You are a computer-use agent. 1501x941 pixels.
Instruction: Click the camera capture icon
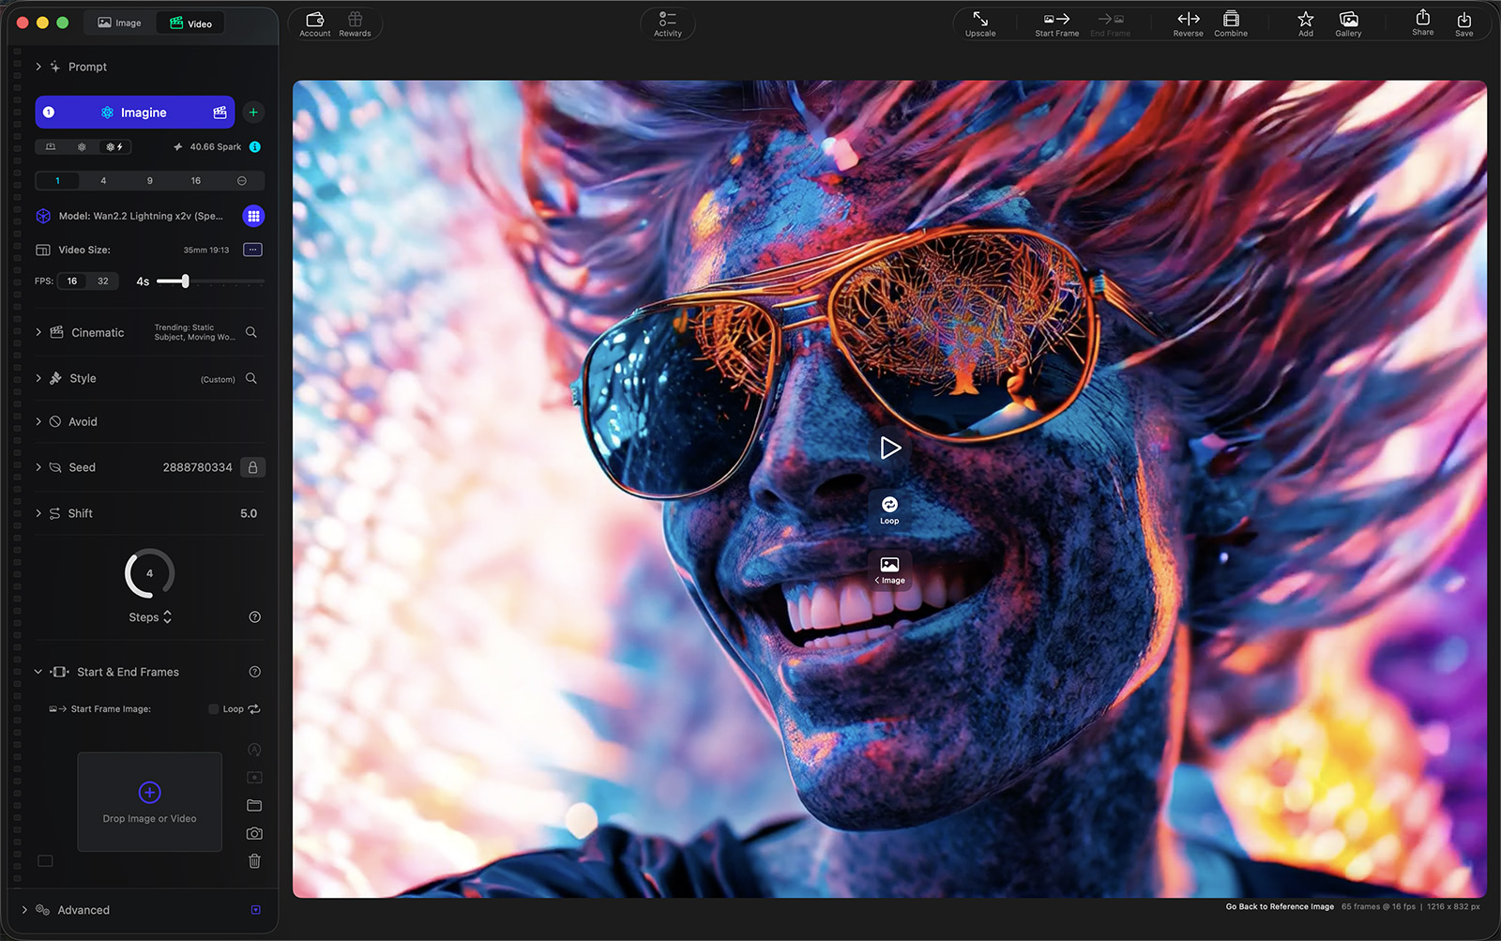pyautogui.click(x=254, y=833)
